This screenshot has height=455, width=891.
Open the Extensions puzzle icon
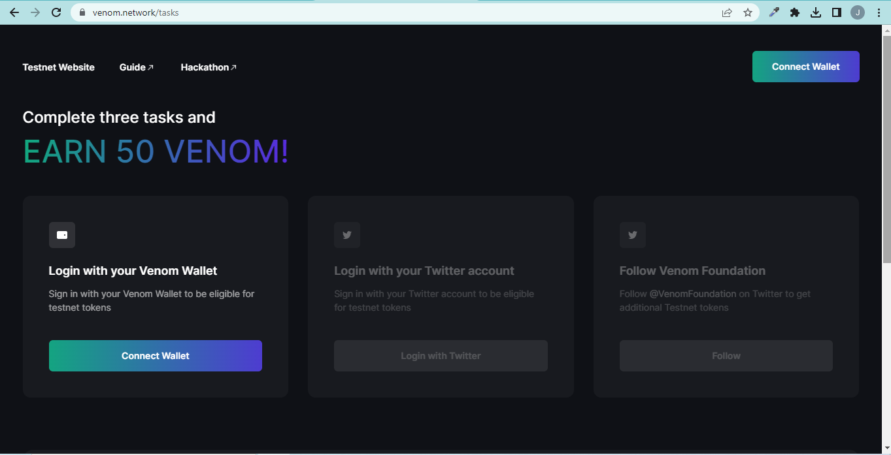click(x=795, y=12)
